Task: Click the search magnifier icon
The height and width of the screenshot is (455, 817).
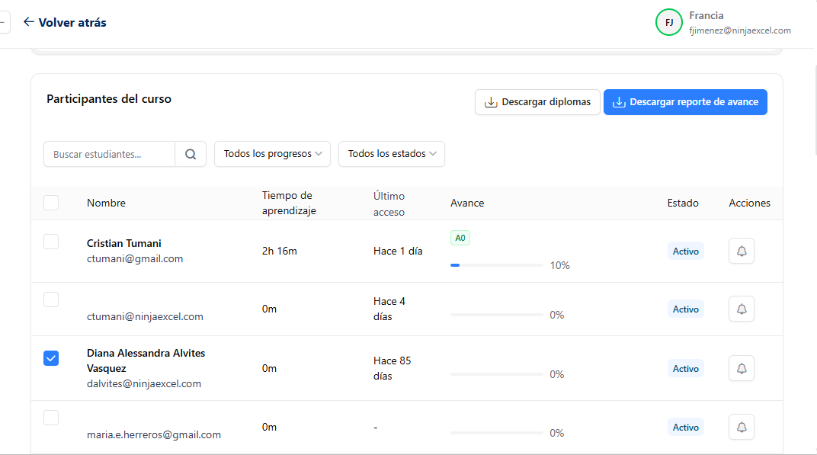Action: coord(191,154)
